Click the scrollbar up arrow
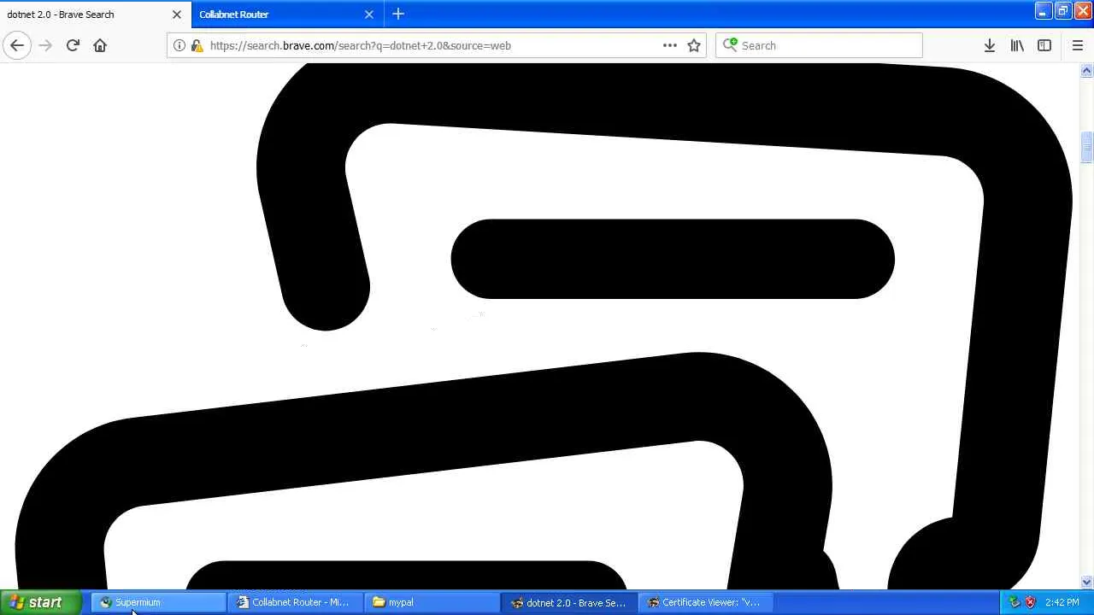The height and width of the screenshot is (615, 1094). 1086,71
